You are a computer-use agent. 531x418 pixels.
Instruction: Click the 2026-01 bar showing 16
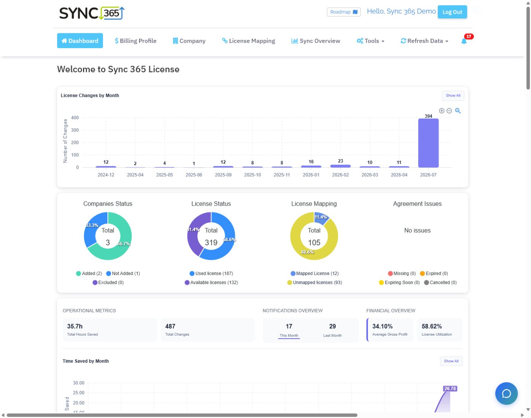pos(311,166)
